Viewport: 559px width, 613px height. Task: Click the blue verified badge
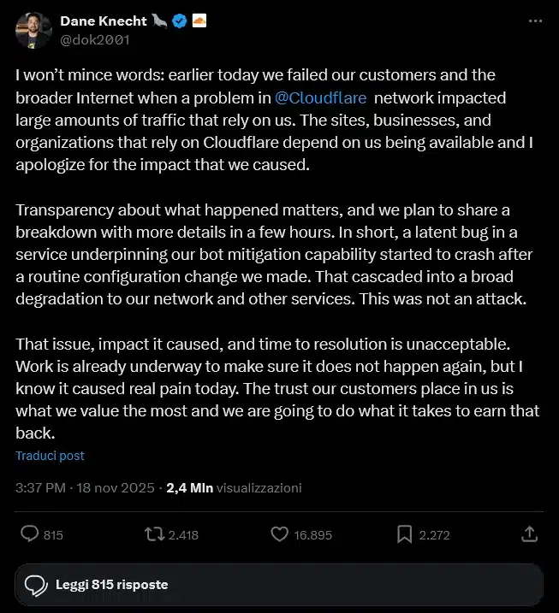click(180, 21)
